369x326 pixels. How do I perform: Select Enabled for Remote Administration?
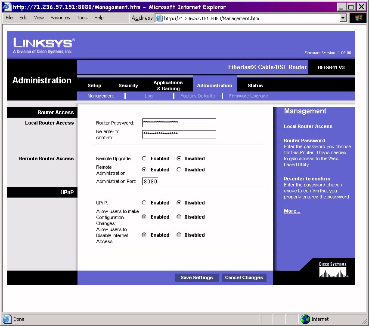click(144, 170)
